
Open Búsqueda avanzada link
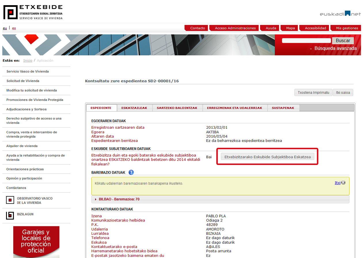(x=335, y=49)
